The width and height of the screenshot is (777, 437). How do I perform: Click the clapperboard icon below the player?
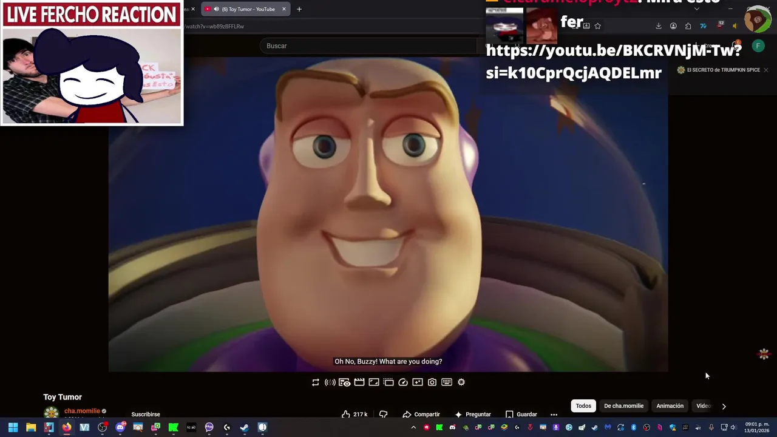click(359, 382)
